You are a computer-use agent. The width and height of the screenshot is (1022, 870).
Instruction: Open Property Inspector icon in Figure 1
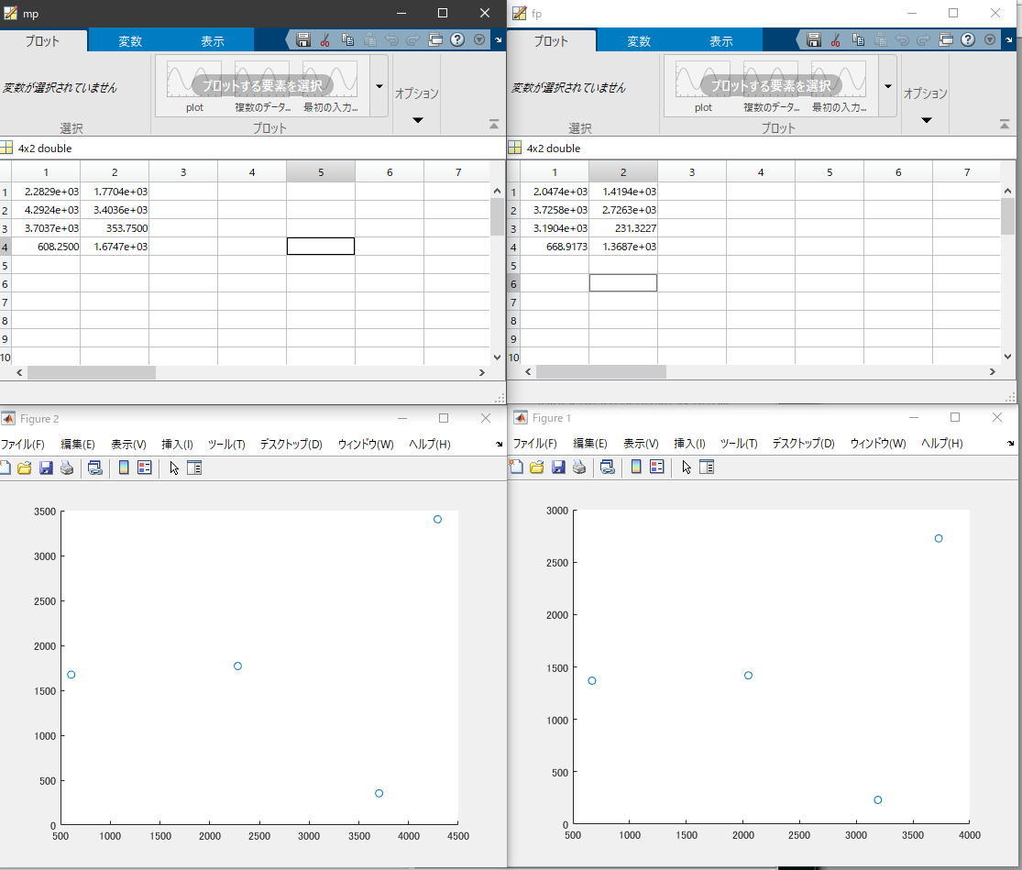tap(707, 467)
